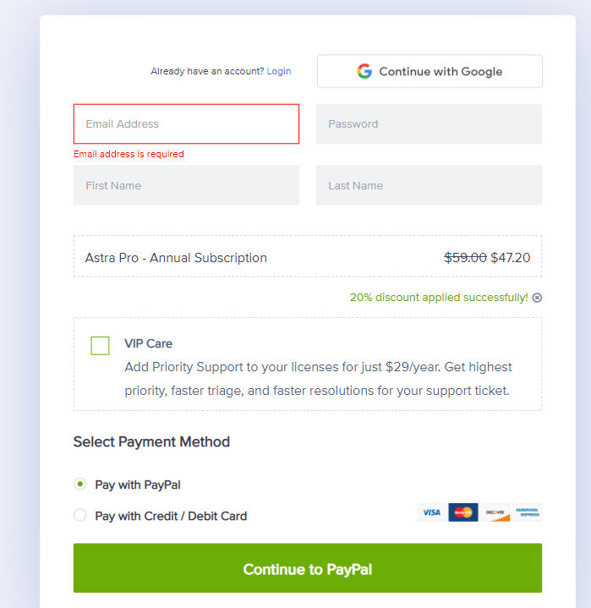591x608 pixels.
Task: Click the Continue to PayPal button
Action: coord(308,568)
